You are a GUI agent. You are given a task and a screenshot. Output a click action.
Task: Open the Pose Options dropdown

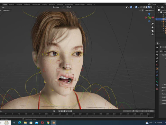click(149, 10)
